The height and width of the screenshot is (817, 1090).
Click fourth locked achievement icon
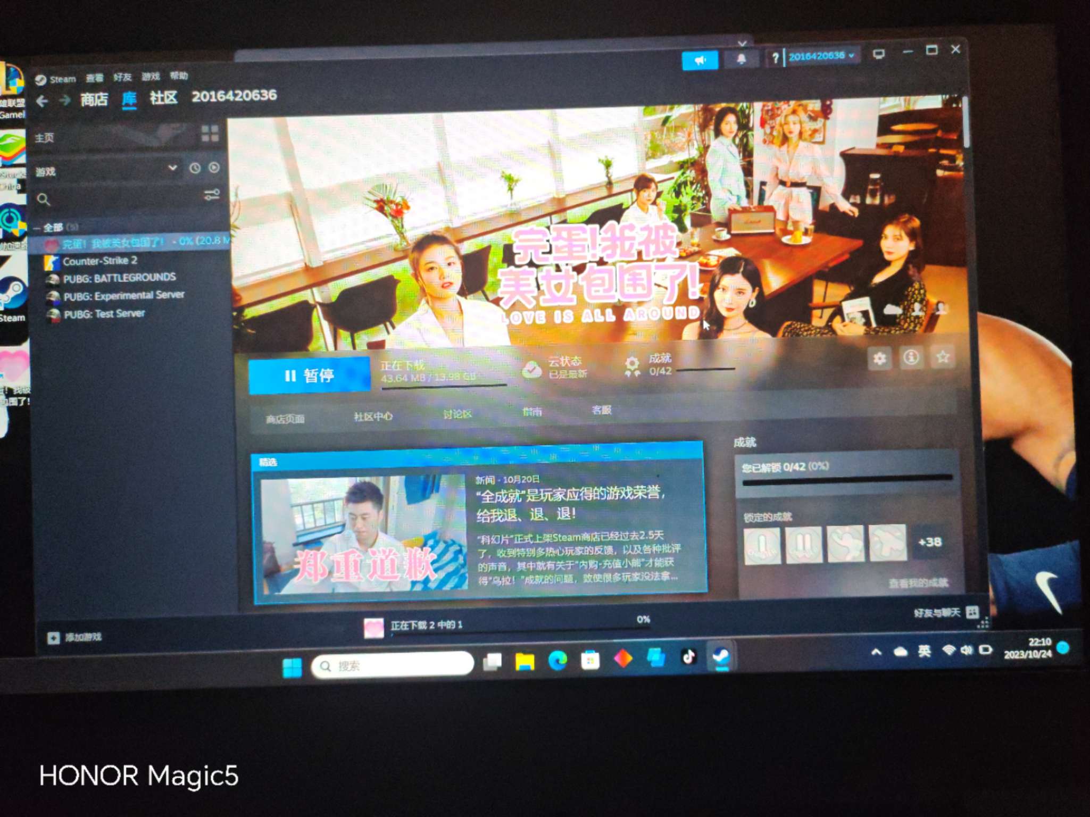pyautogui.click(x=887, y=542)
